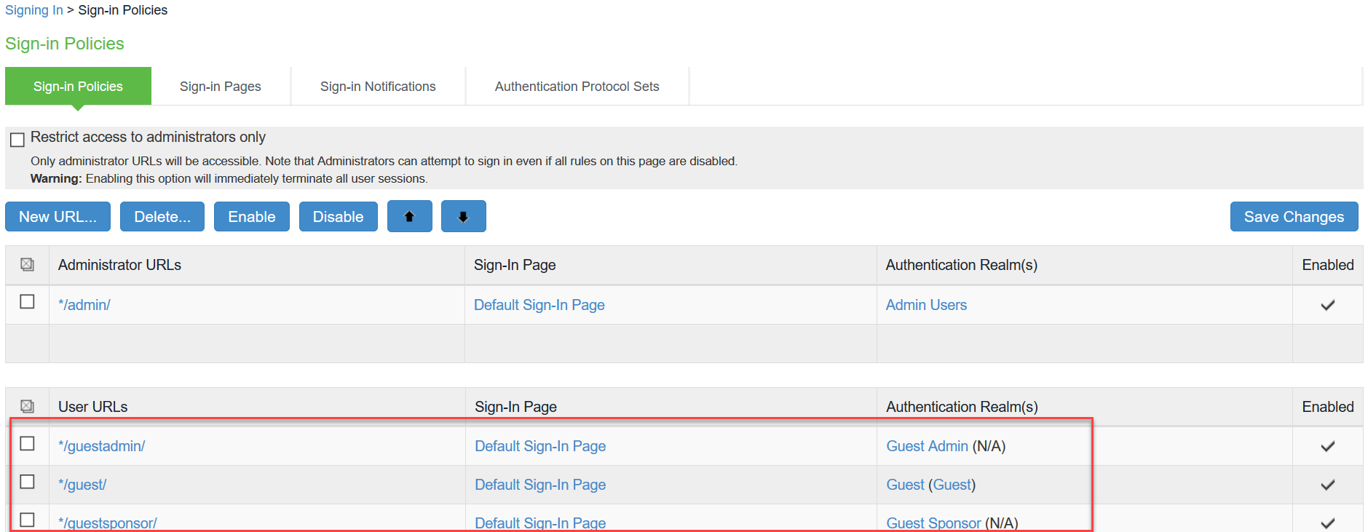1368x532 pixels.
Task: Click the Guest Admin realm link
Action: (927, 446)
